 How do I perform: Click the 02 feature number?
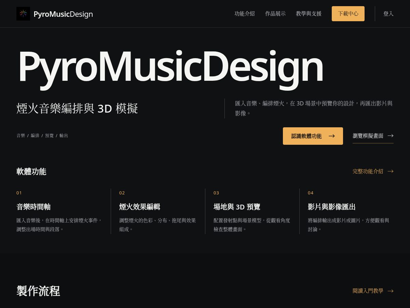122,193
